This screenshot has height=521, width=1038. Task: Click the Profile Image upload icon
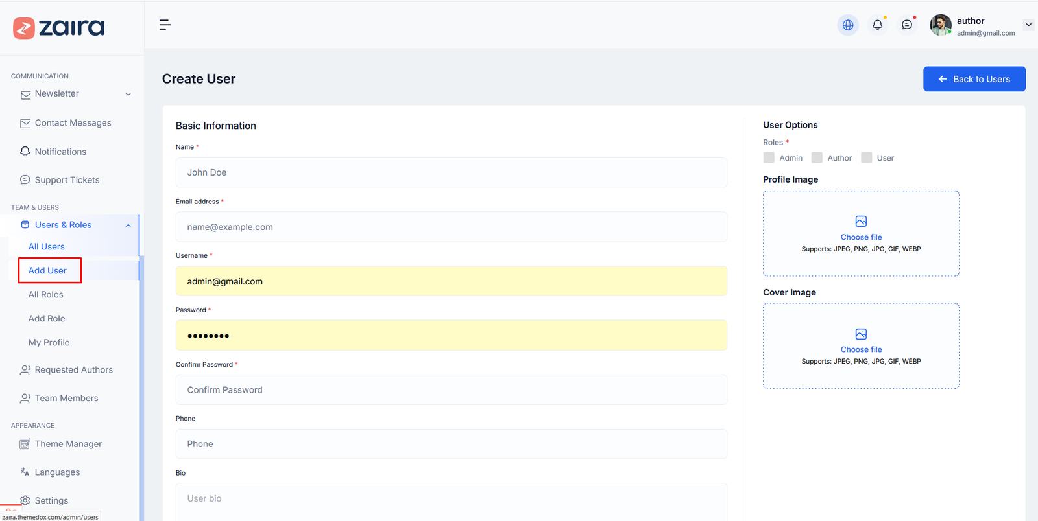(861, 222)
